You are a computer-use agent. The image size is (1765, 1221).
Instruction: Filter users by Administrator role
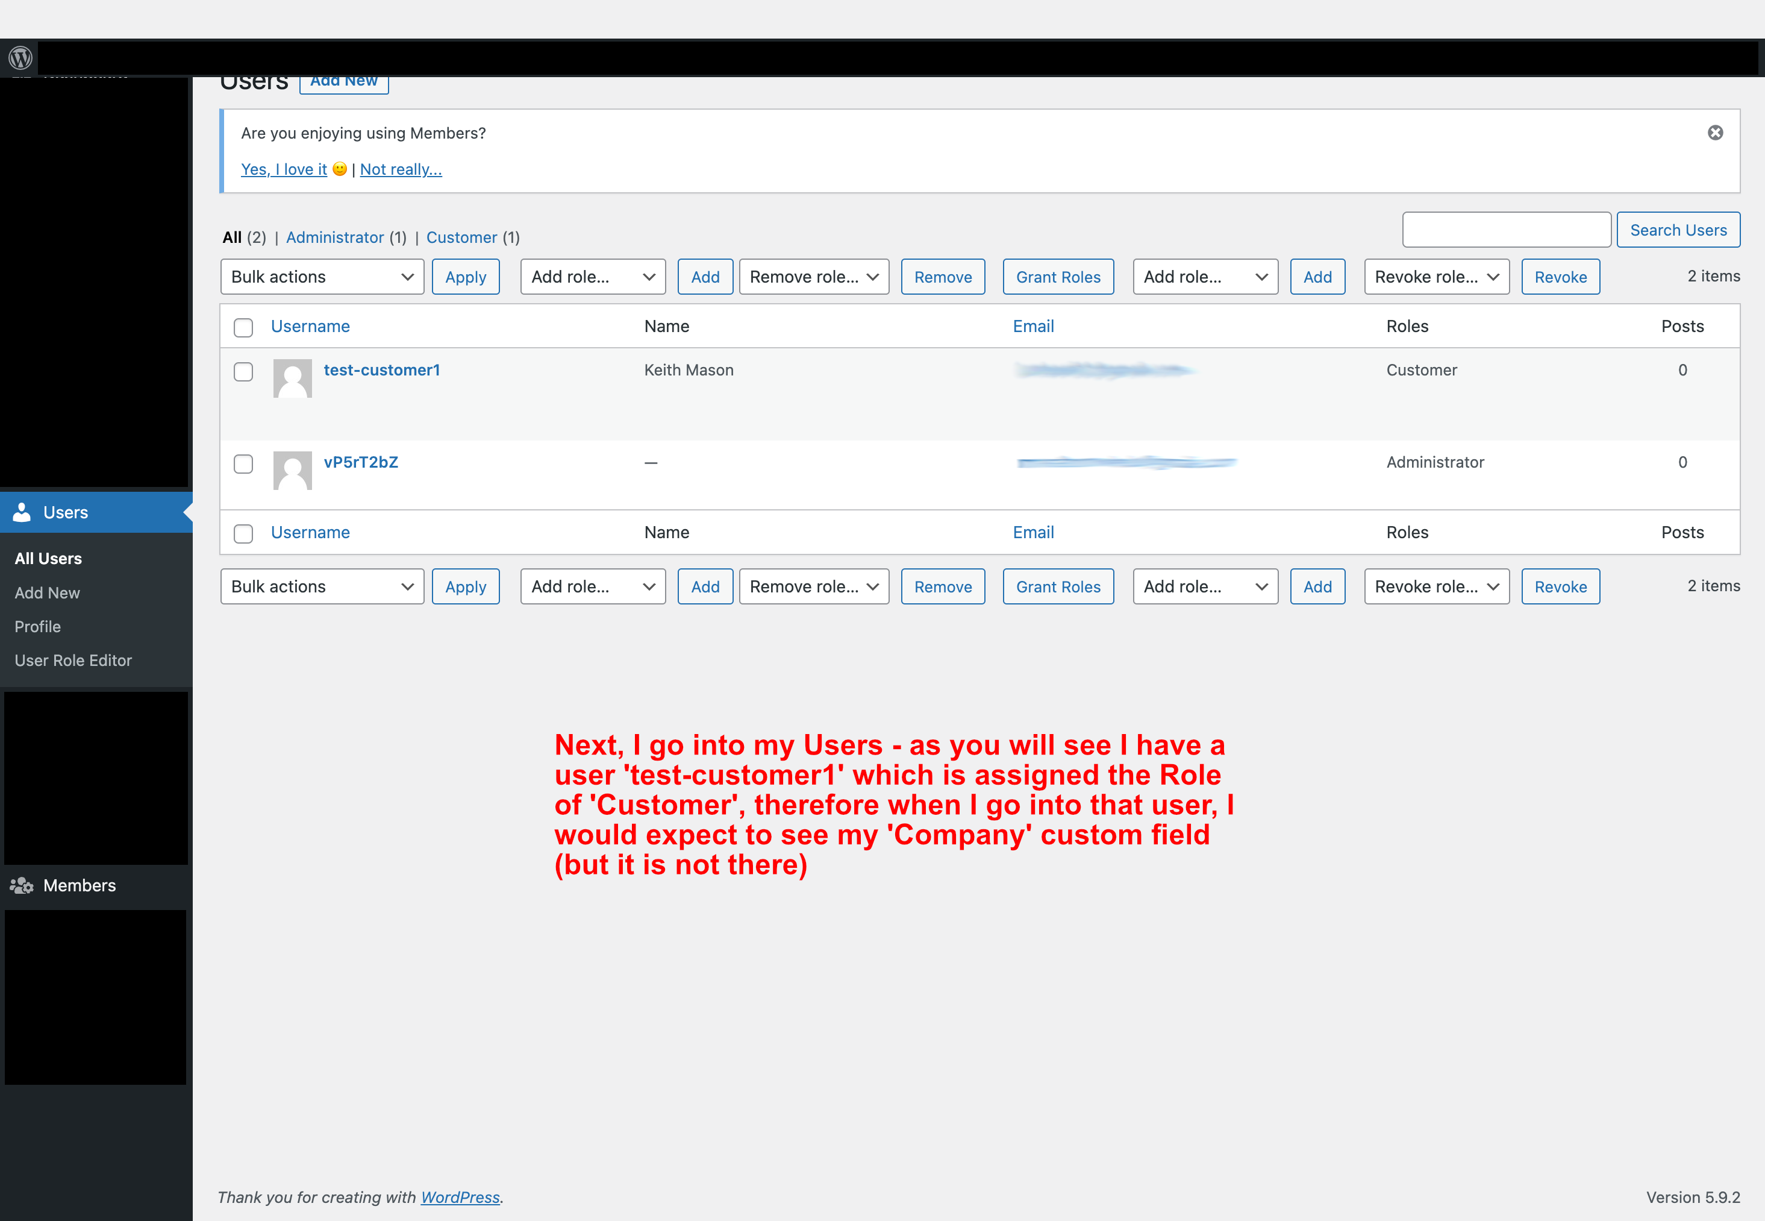pyautogui.click(x=335, y=237)
